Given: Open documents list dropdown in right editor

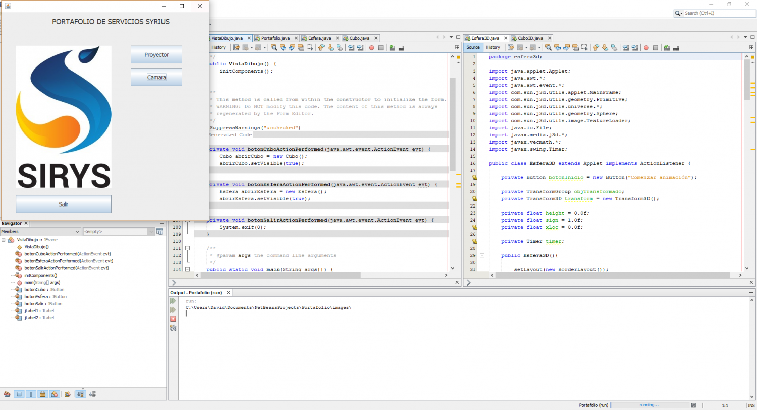Looking at the screenshot, I should tap(745, 37).
